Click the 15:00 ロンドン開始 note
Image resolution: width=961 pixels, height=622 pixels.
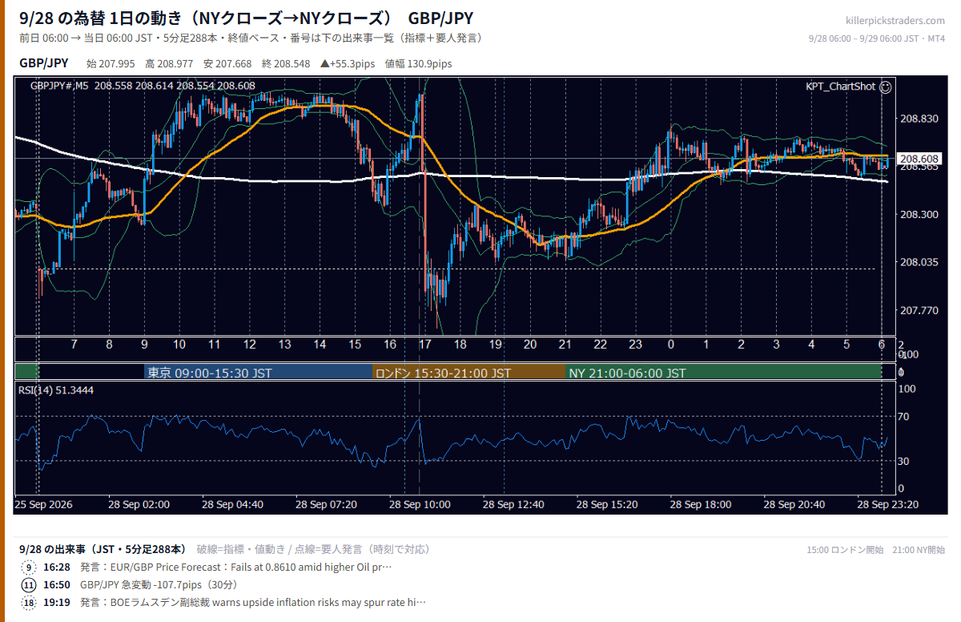[x=845, y=550]
